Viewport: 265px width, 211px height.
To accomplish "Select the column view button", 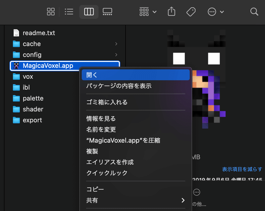I will click(89, 12).
